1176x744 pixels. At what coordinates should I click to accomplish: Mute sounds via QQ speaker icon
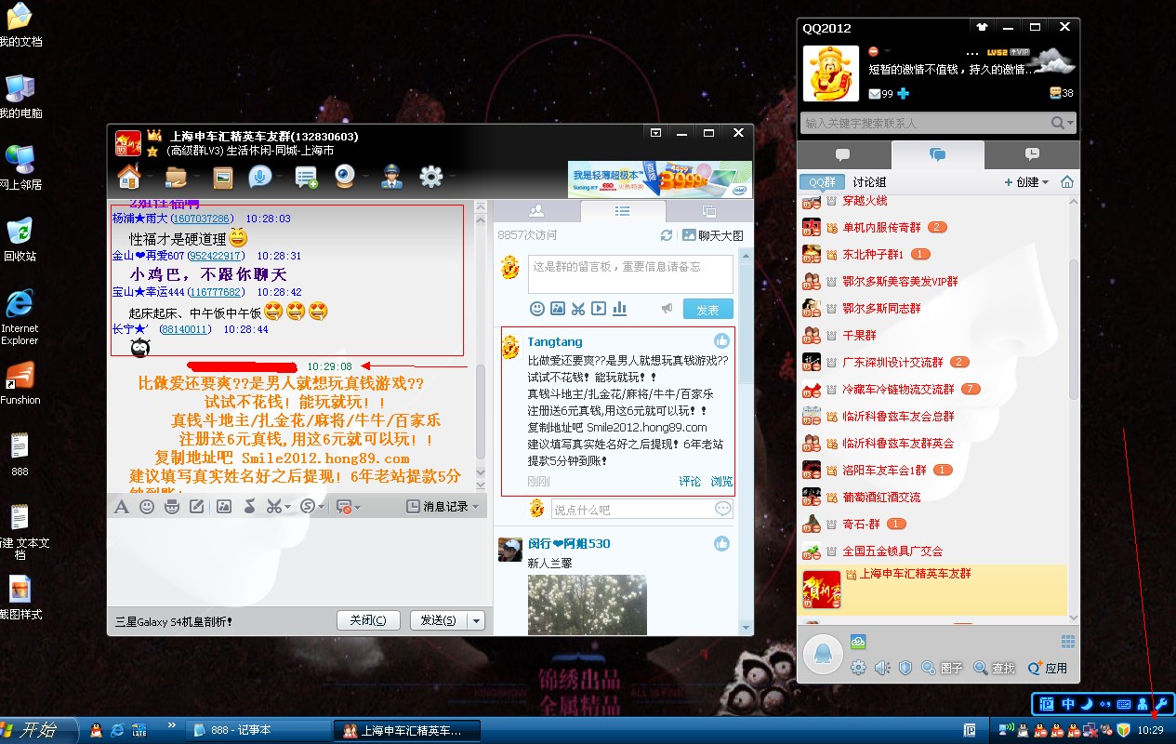click(882, 668)
